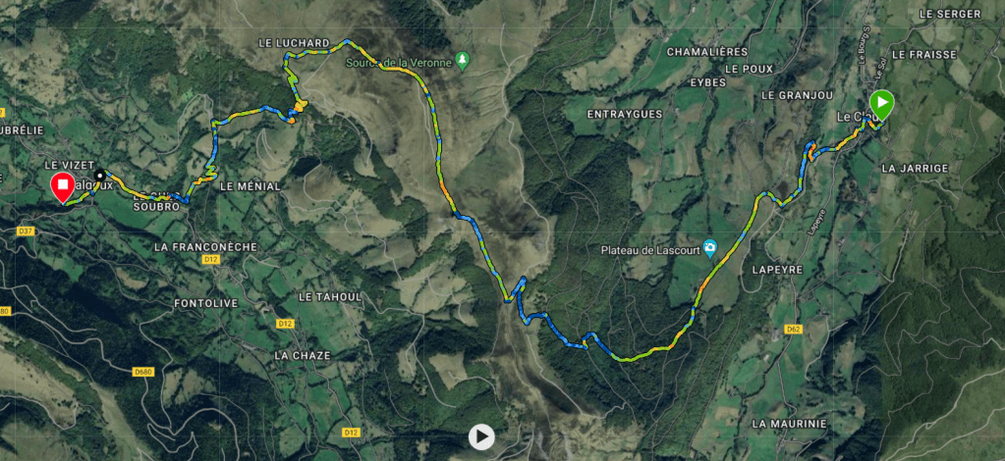Select the Le Tahoul label
Image resolution: width=1005 pixels, height=461 pixels.
click(330, 297)
